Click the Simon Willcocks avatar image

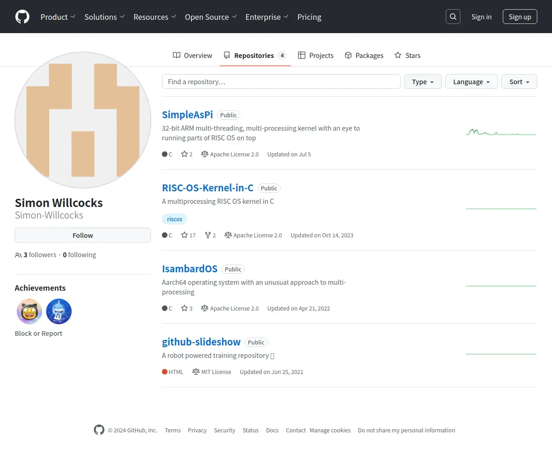83,120
